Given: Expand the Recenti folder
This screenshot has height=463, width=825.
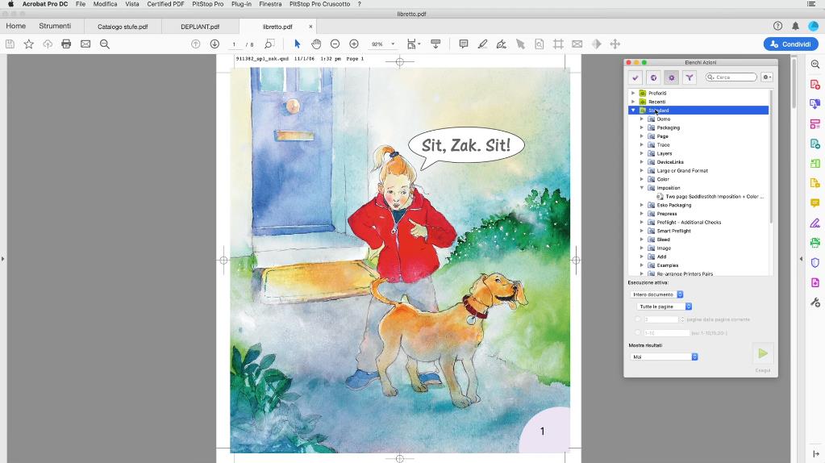Looking at the screenshot, I should pyautogui.click(x=633, y=102).
